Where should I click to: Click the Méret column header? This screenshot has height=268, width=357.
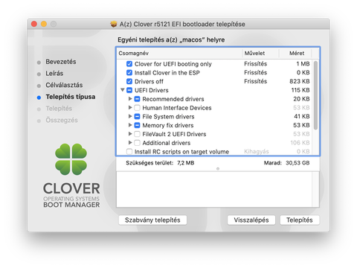(295, 53)
